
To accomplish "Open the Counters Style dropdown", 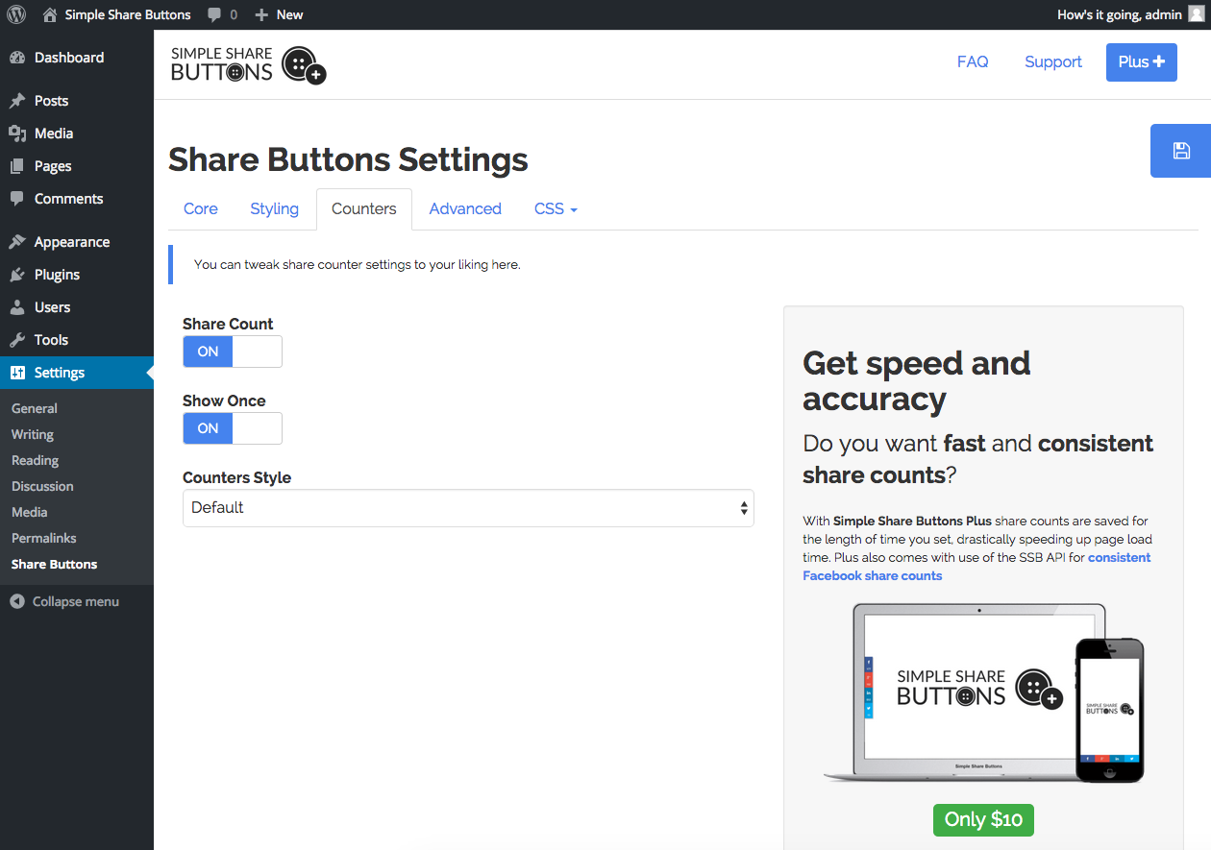I will click(x=468, y=508).
